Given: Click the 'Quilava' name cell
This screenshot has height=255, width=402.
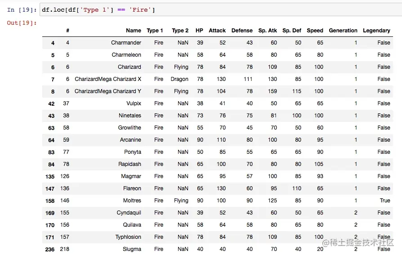Looking at the screenshot, I should coord(132,225).
